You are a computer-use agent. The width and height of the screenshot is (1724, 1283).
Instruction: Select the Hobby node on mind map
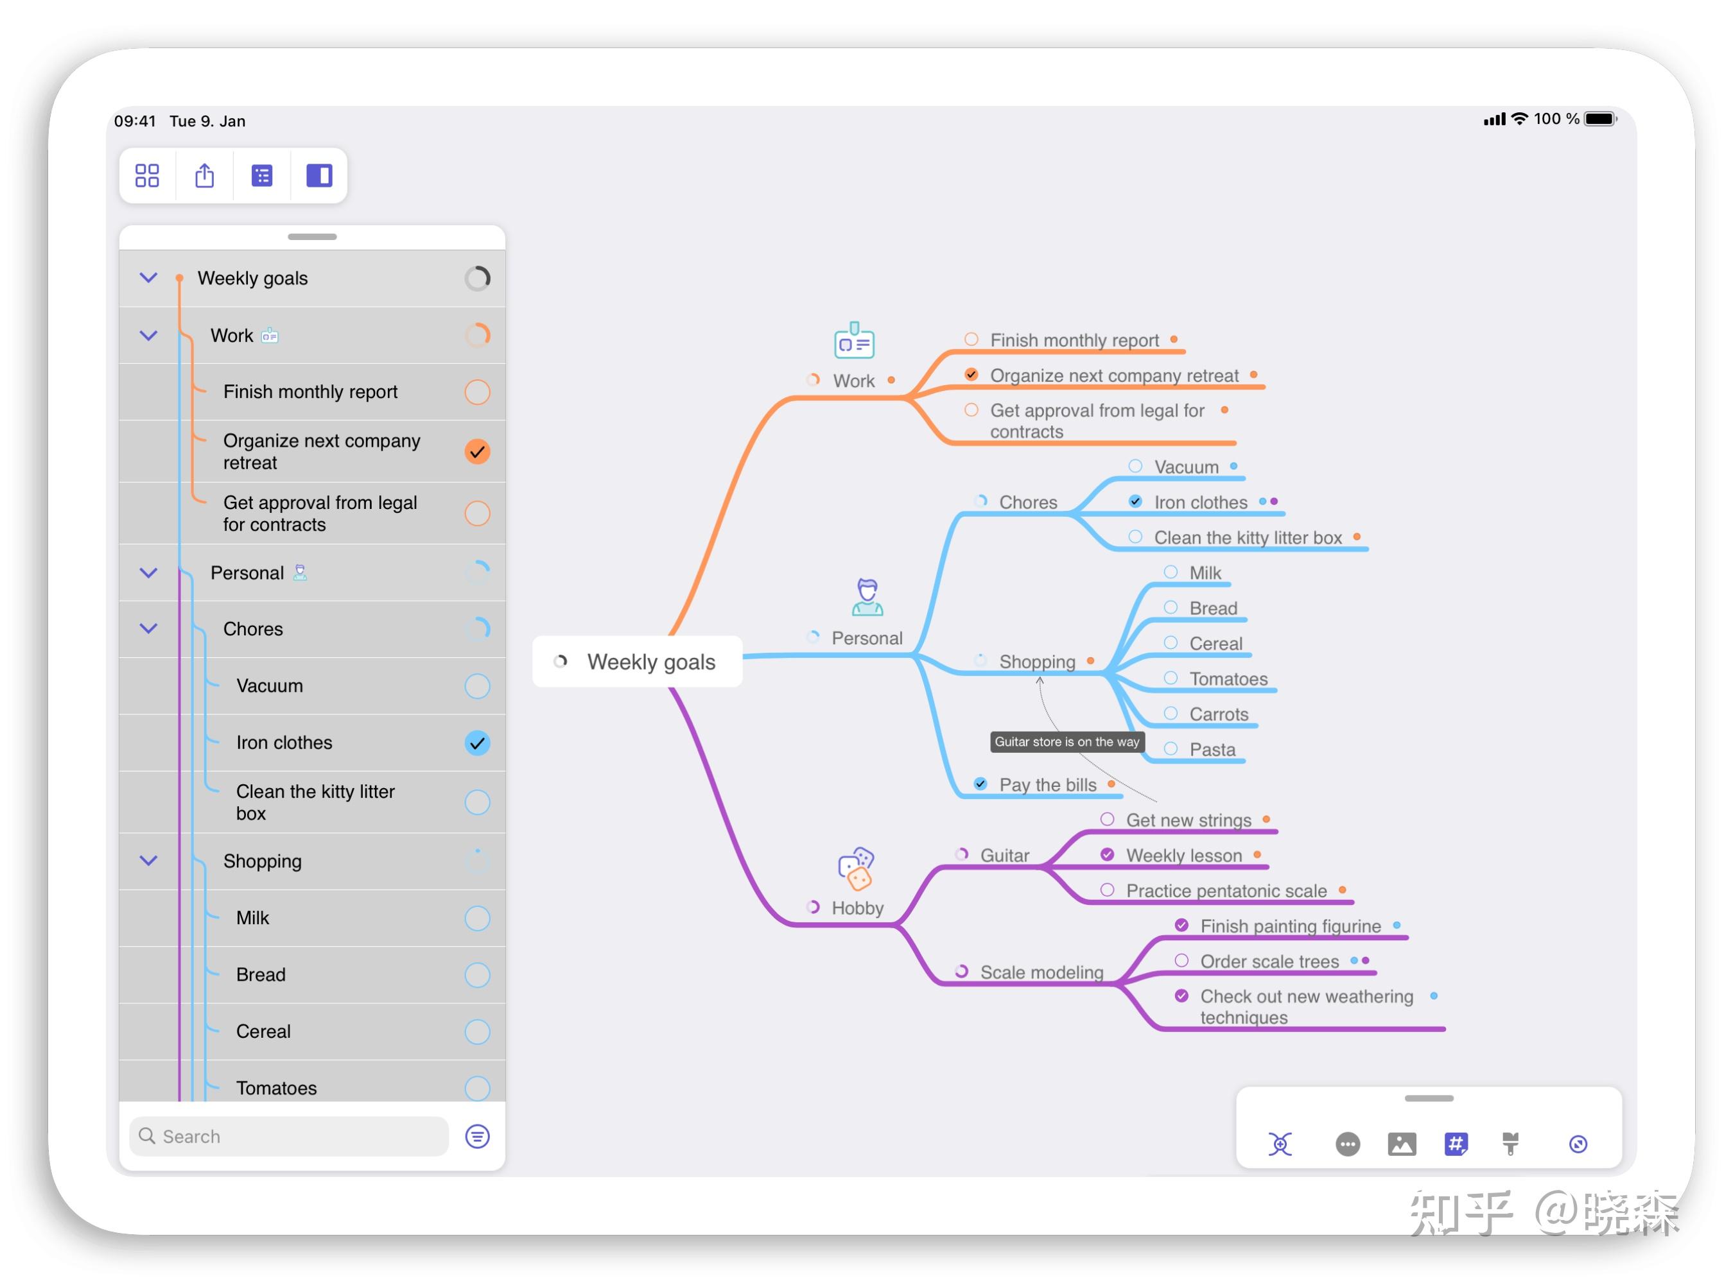pos(857,908)
